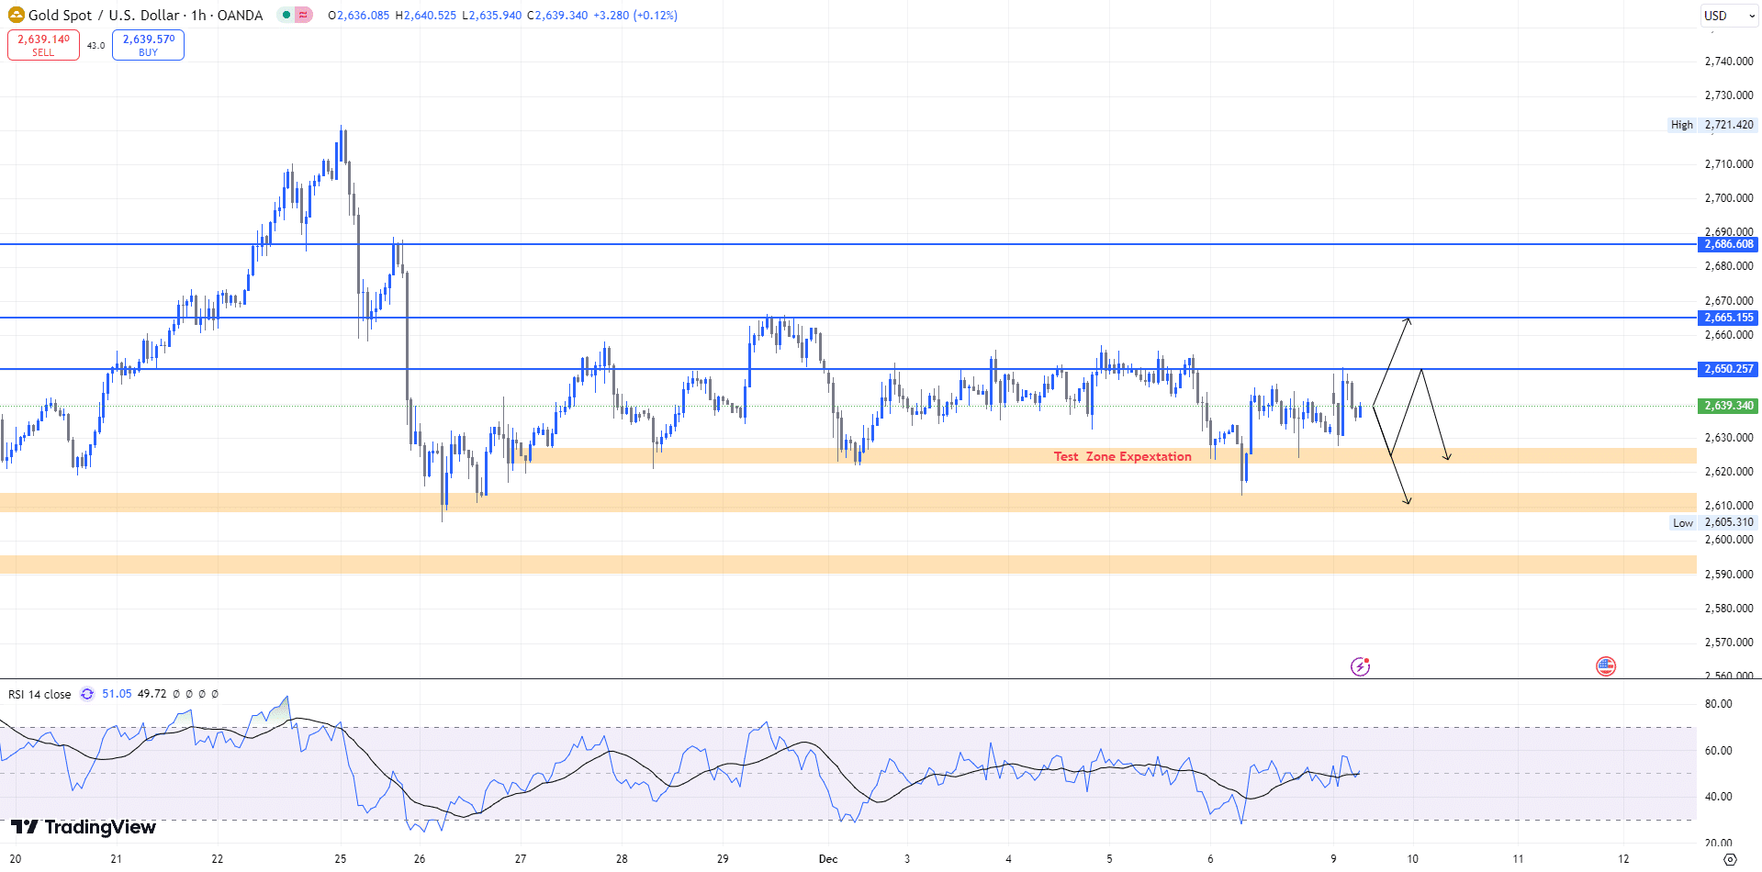This screenshot has width=1762, height=872.
Task: Click the last Ø icon in the RSI legend
Action: 215,694
